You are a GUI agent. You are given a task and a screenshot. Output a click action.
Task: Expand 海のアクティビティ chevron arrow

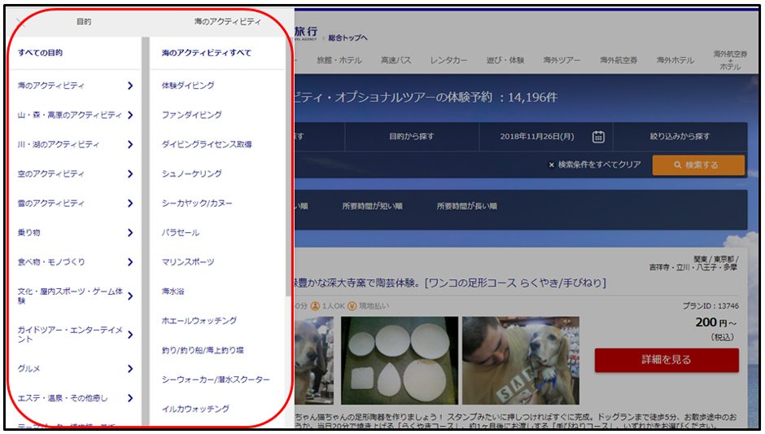130,85
